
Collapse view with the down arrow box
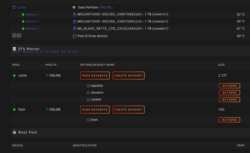tap(14, 35)
